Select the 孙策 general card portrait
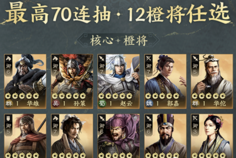The image size is (236, 158). pos(72,81)
